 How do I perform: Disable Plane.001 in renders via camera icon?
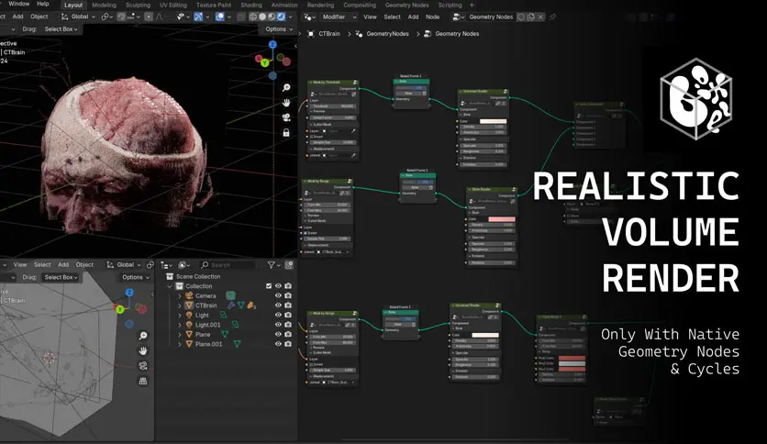[x=288, y=344]
